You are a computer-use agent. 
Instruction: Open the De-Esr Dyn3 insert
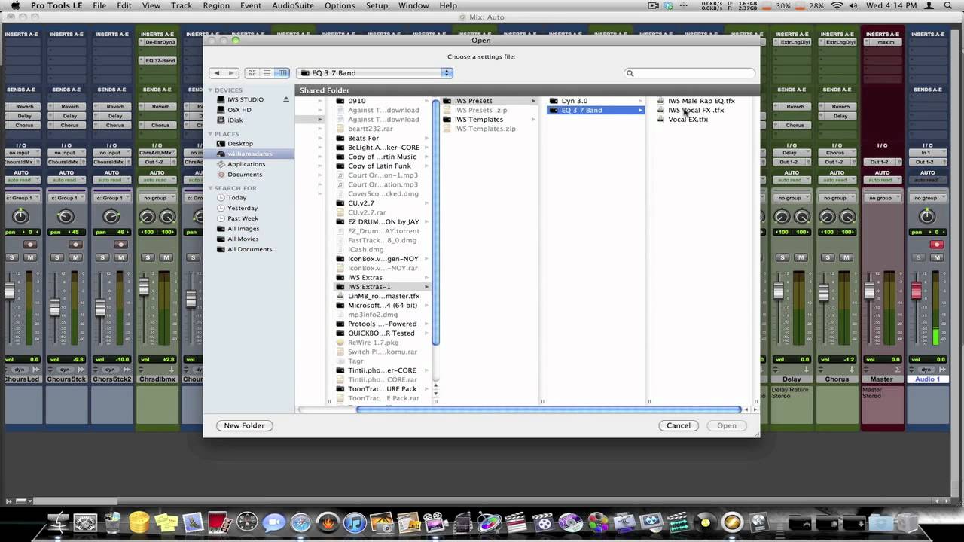click(x=158, y=42)
